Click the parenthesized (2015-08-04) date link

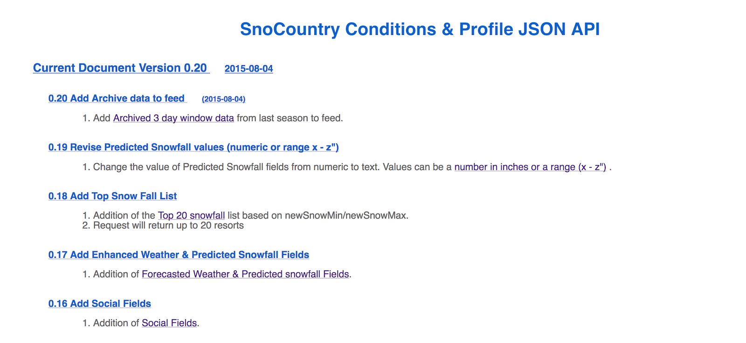pyautogui.click(x=223, y=99)
